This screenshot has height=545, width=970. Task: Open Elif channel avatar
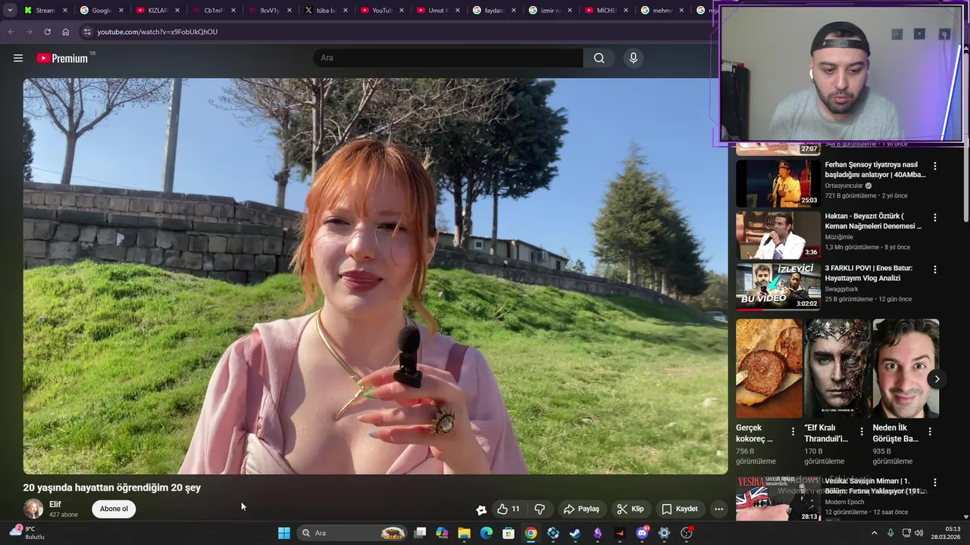[33, 509]
